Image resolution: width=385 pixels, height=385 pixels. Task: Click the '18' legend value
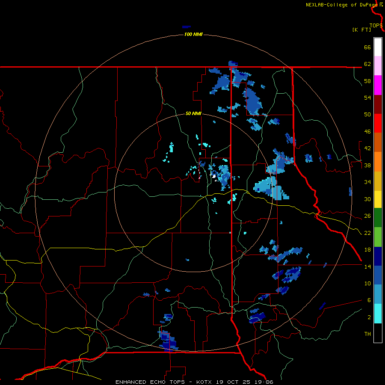[367, 250]
